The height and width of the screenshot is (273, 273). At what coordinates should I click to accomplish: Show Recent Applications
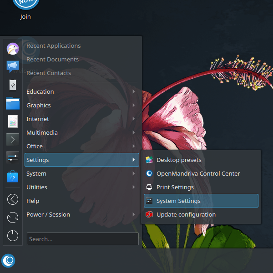[82, 45]
